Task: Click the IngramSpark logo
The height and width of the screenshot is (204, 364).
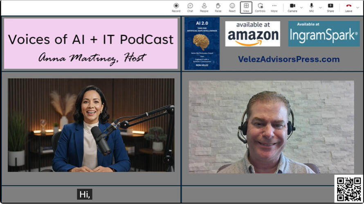Action: pyautogui.click(x=324, y=34)
